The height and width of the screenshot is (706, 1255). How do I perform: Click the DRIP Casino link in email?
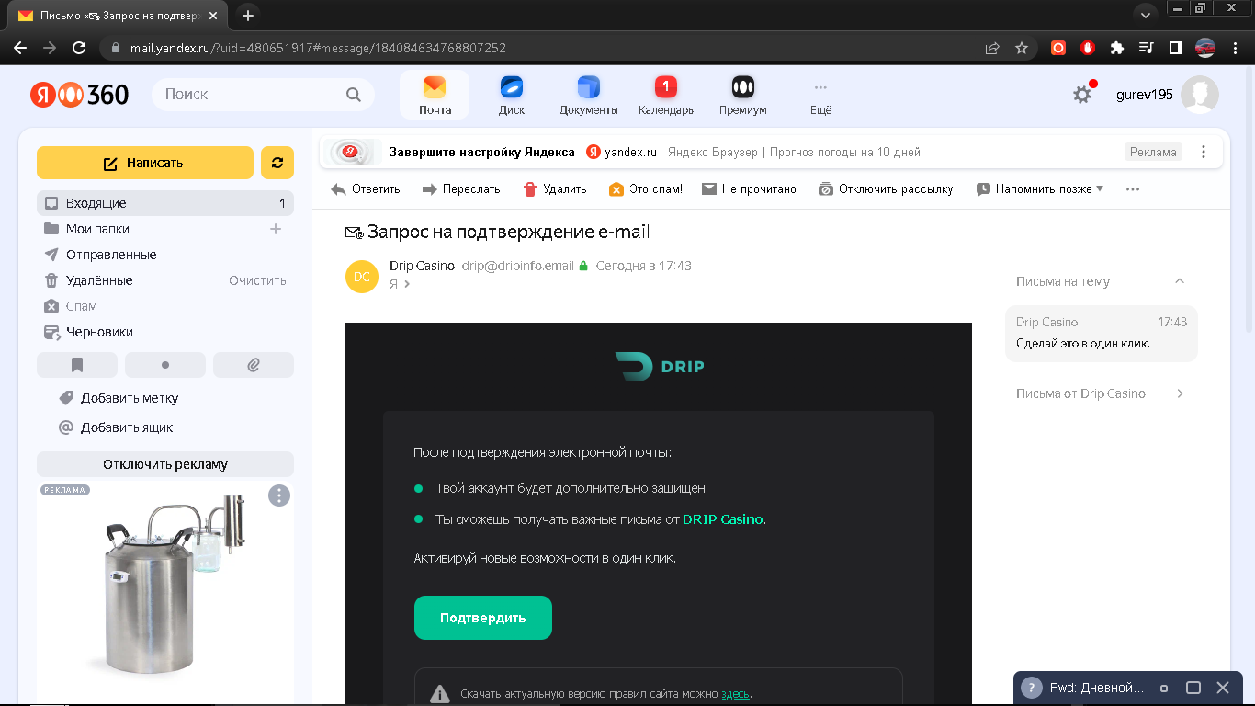pyautogui.click(x=723, y=519)
